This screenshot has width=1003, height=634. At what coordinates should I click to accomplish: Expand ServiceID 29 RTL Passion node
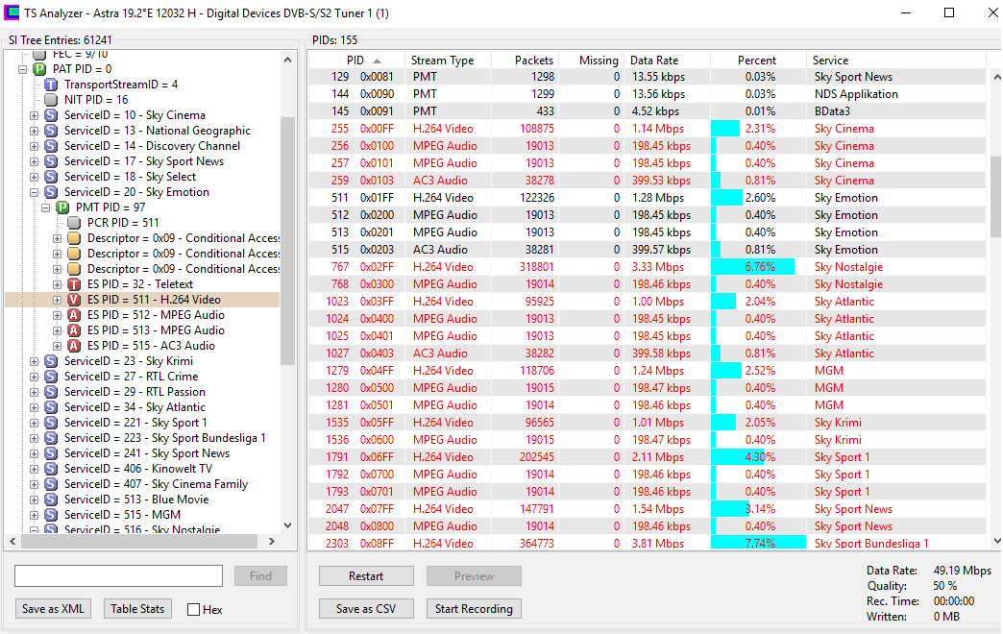pyautogui.click(x=35, y=392)
